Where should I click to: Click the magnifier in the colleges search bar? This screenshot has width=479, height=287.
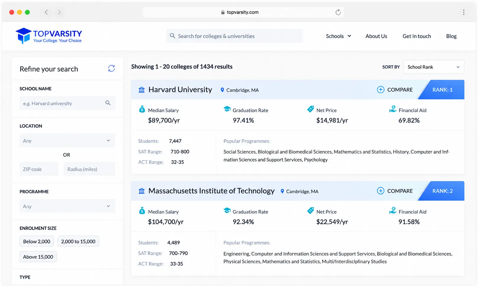172,36
